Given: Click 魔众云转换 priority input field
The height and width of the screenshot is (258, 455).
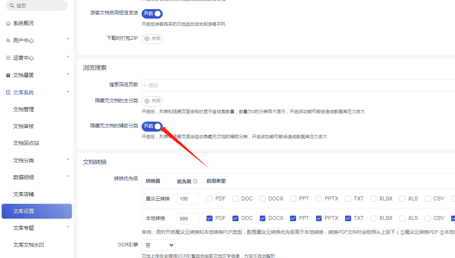Looking at the screenshot, I should coord(188,199).
